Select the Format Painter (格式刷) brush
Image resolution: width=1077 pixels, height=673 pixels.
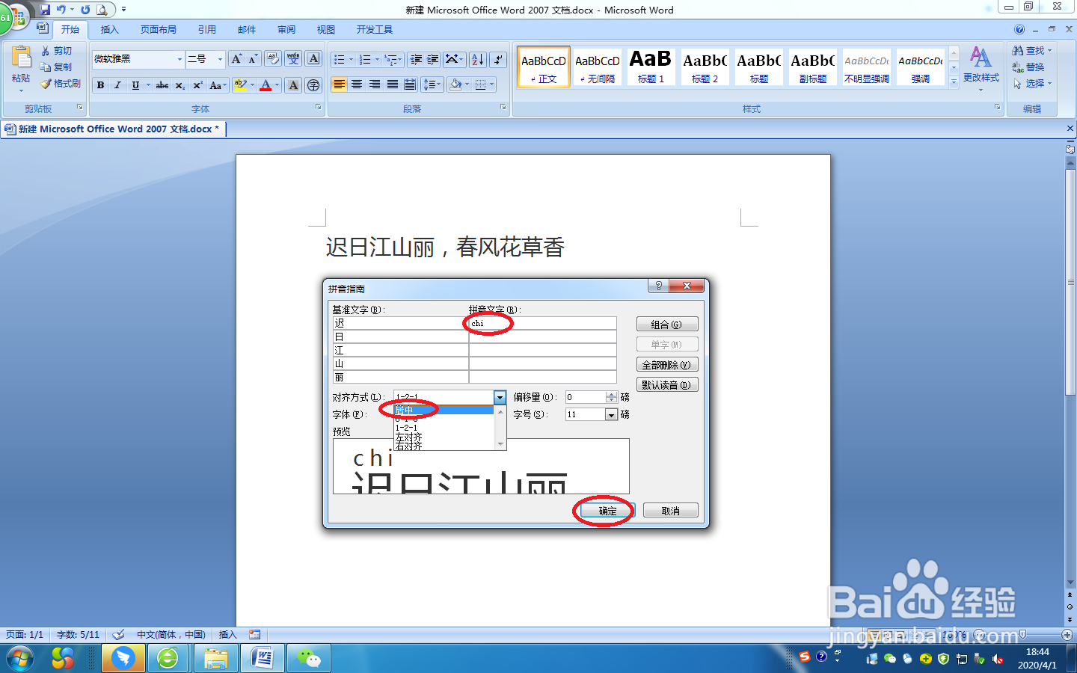point(46,84)
